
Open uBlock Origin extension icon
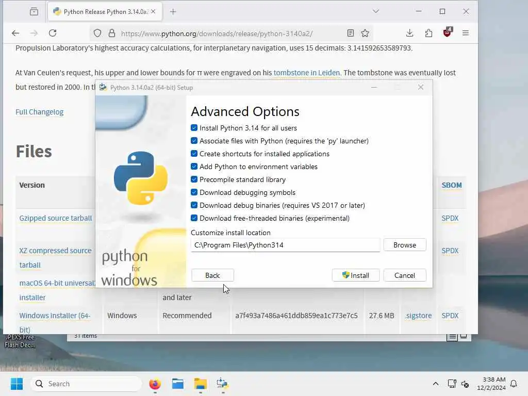tap(448, 32)
